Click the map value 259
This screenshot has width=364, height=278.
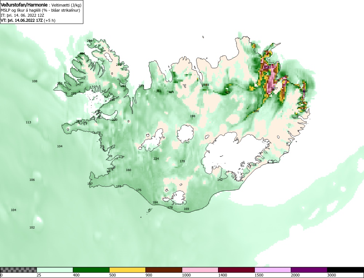tap(79, 121)
